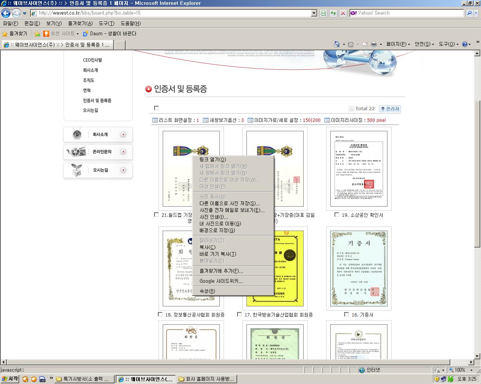Open the 파일(F) menu

pyautogui.click(x=11, y=23)
